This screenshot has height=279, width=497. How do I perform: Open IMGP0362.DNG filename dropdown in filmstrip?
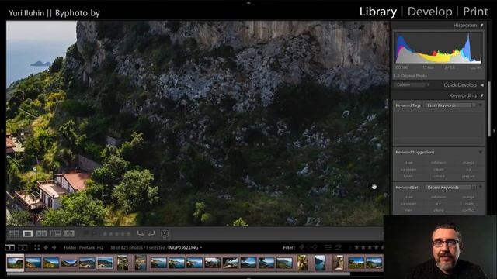(x=185, y=247)
